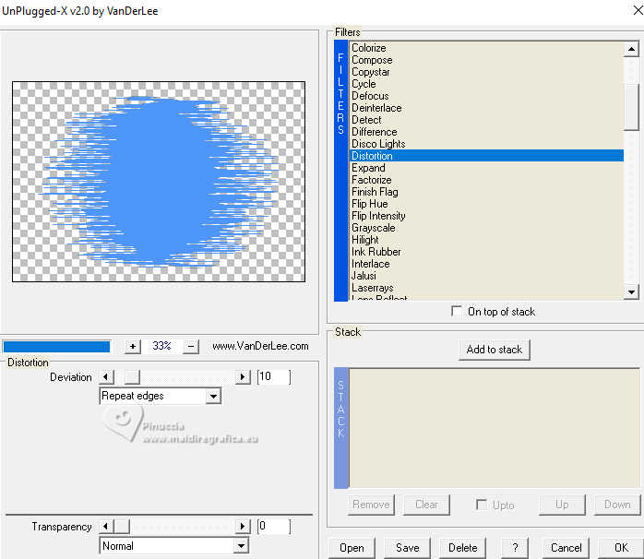The image size is (644, 559).
Task: Increase Deviation with right arrow
Action: (243, 376)
